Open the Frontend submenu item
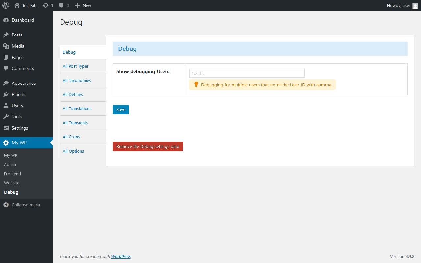The width and height of the screenshot is (421, 263). (x=26, y=174)
